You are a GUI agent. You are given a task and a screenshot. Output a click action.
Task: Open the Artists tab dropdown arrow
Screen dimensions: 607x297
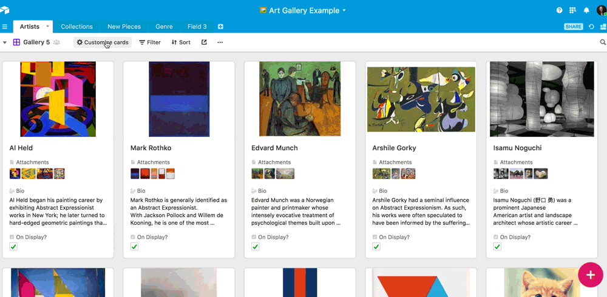47,26
